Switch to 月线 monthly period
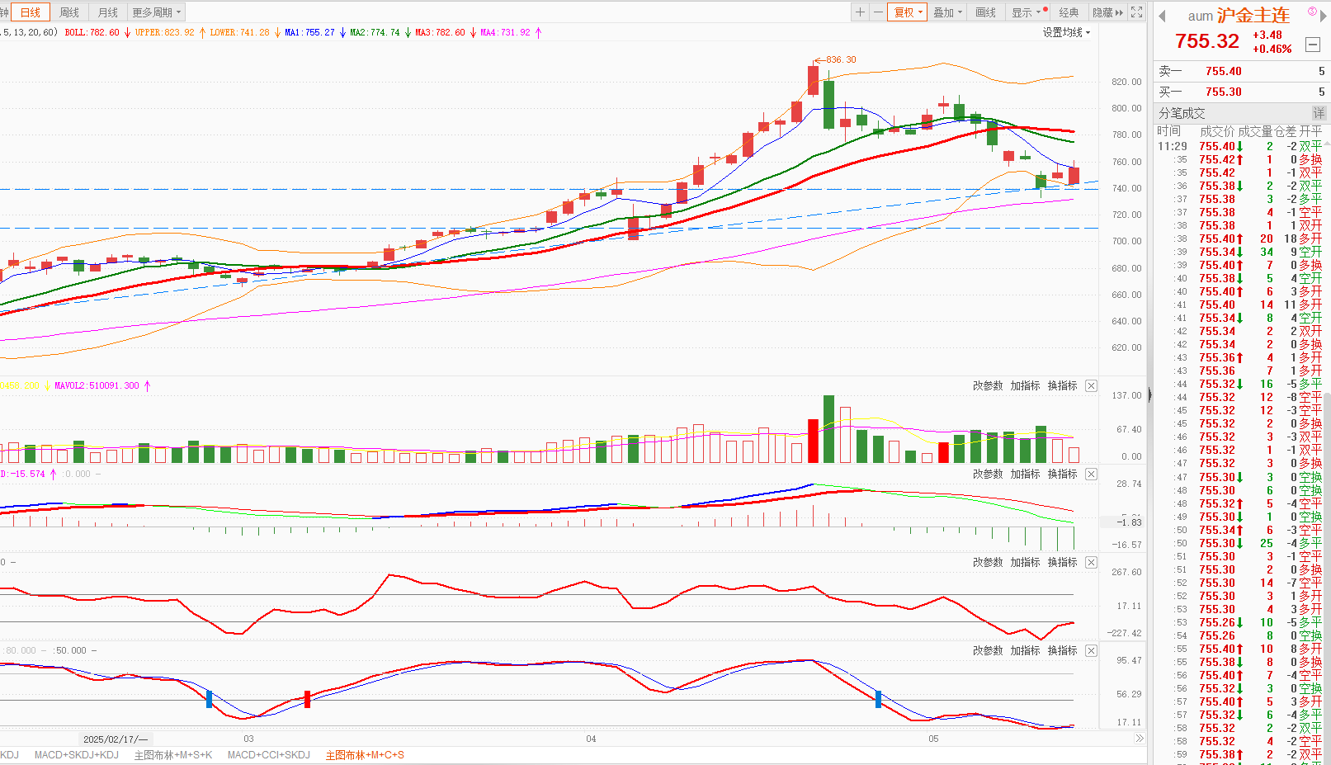 [x=107, y=12]
